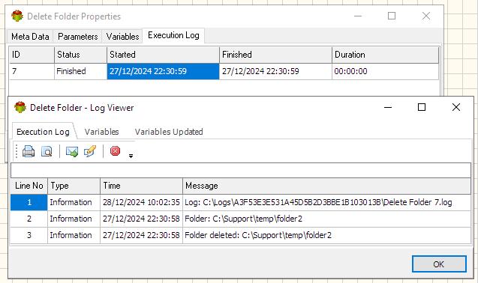Select the Duration value 00:00:00
The image size is (478, 283).
click(386, 71)
